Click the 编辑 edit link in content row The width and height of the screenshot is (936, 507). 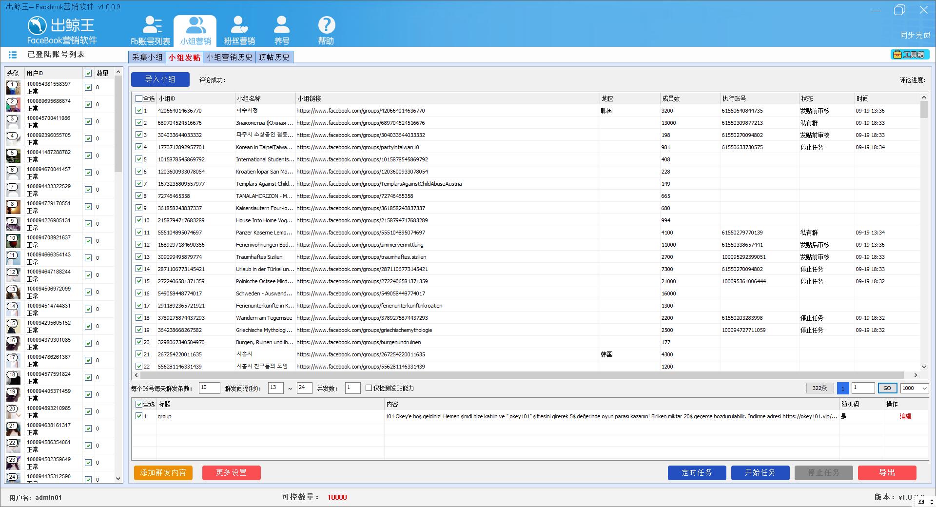point(905,416)
